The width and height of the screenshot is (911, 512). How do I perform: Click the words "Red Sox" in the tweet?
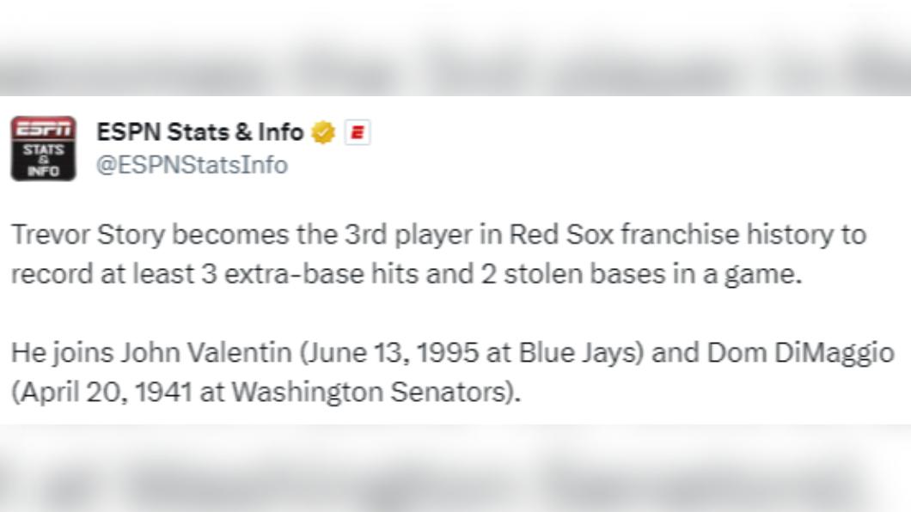point(561,235)
